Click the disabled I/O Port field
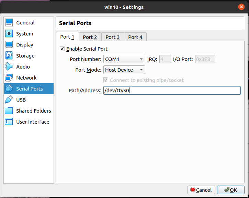 (x=205, y=59)
